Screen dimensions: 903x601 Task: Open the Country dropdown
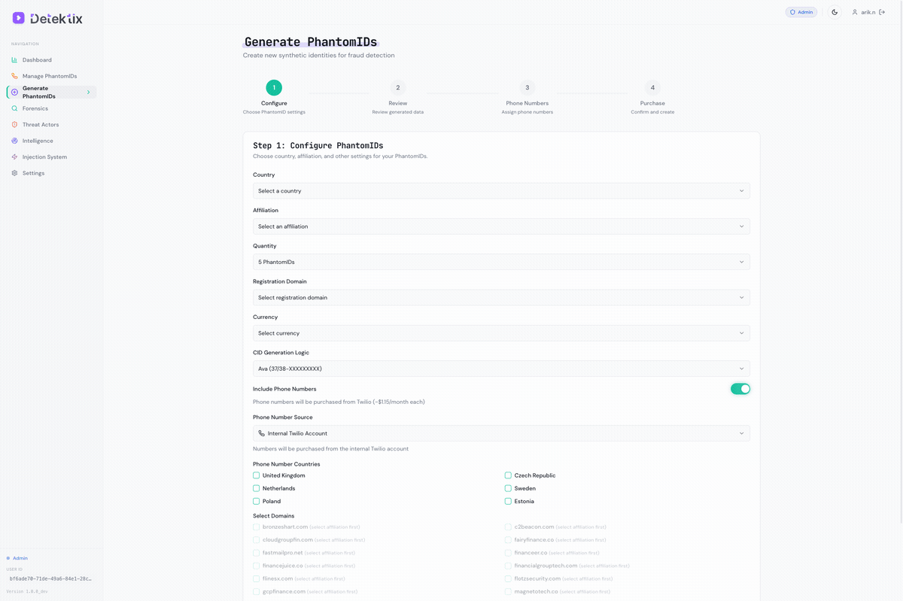tap(500, 190)
